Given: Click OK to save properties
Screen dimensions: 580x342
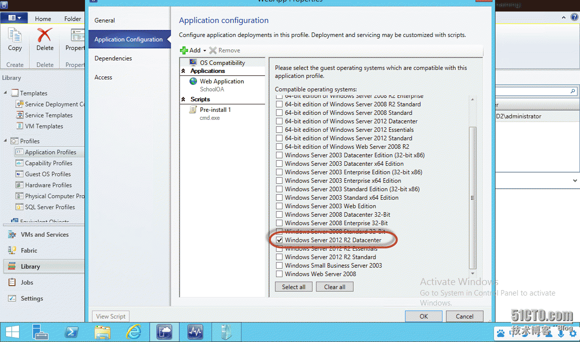Looking at the screenshot, I should (x=423, y=316).
